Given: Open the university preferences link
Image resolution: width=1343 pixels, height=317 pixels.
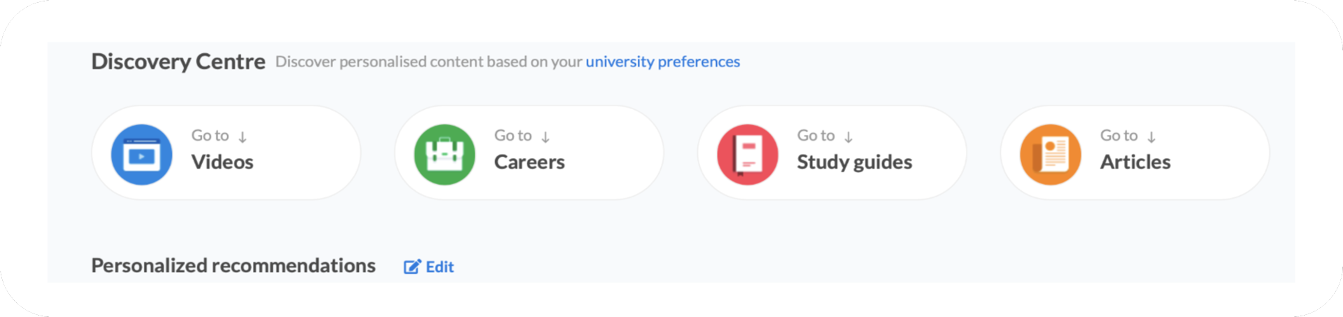Looking at the screenshot, I should [662, 62].
